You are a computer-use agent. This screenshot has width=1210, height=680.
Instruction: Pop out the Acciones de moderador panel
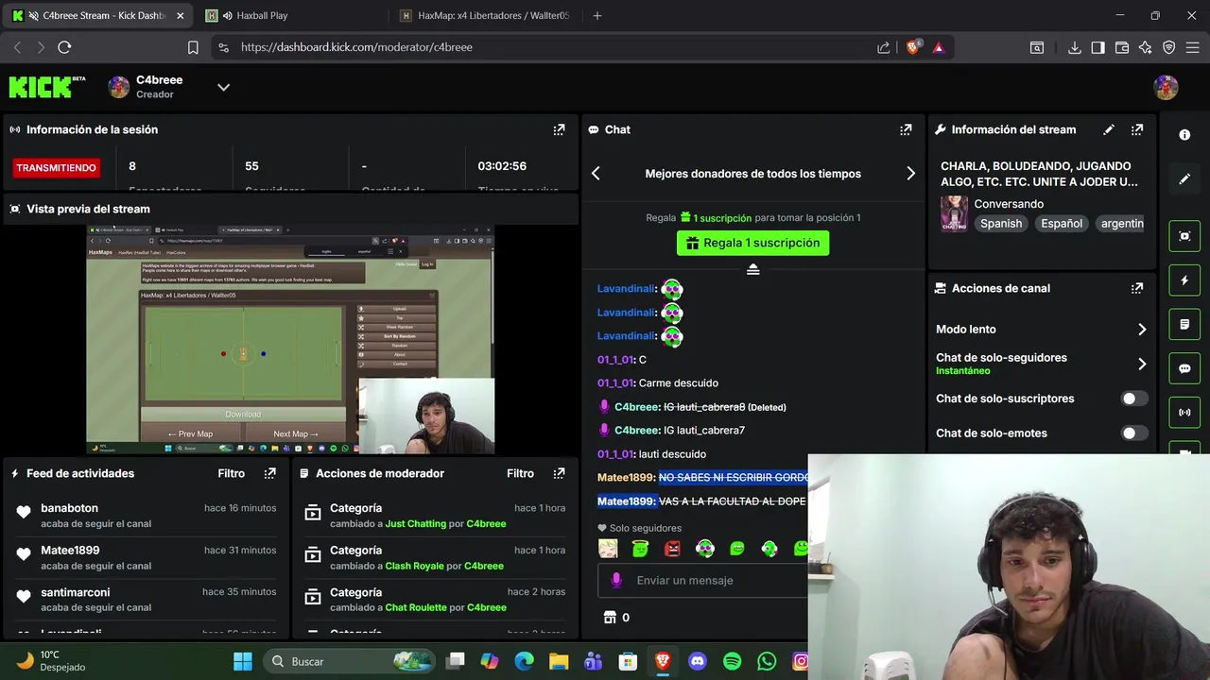pyautogui.click(x=559, y=473)
